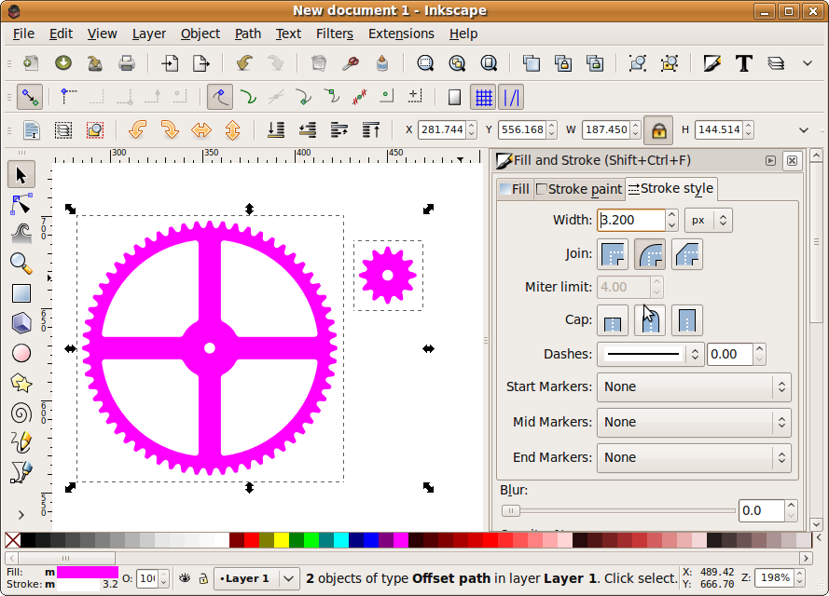Toggle Layer 1 visibility eye
Image resolution: width=829 pixels, height=596 pixels.
click(185, 578)
